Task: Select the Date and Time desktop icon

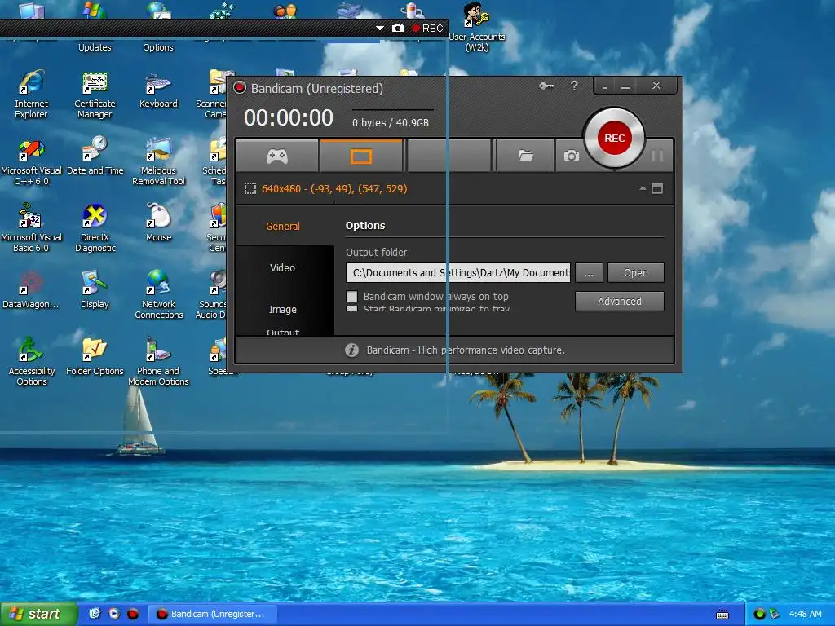Action: pyautogui.click(x=95, y=156)
